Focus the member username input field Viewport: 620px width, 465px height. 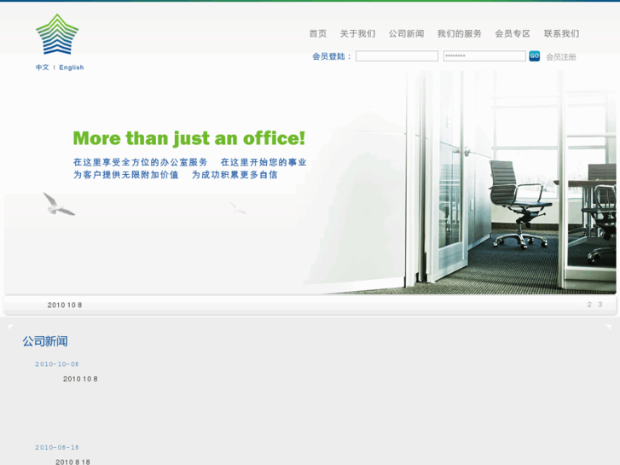tap(397, 56)
